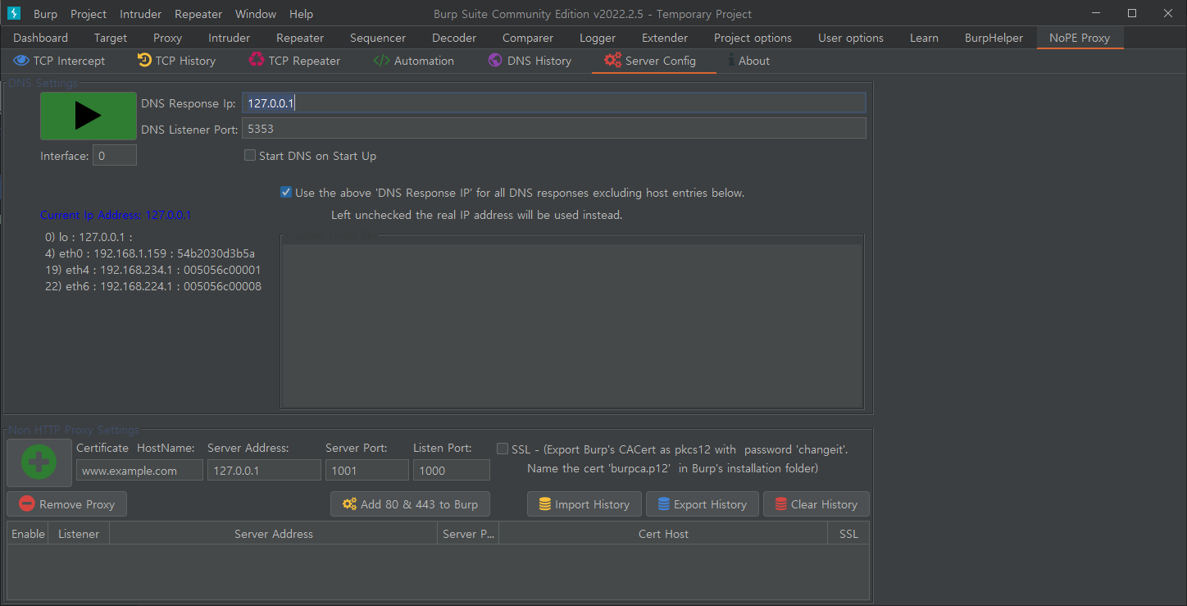Open the Repeater menu in the menu bar
Screen dimensions: 1187x606
point(198,14)
